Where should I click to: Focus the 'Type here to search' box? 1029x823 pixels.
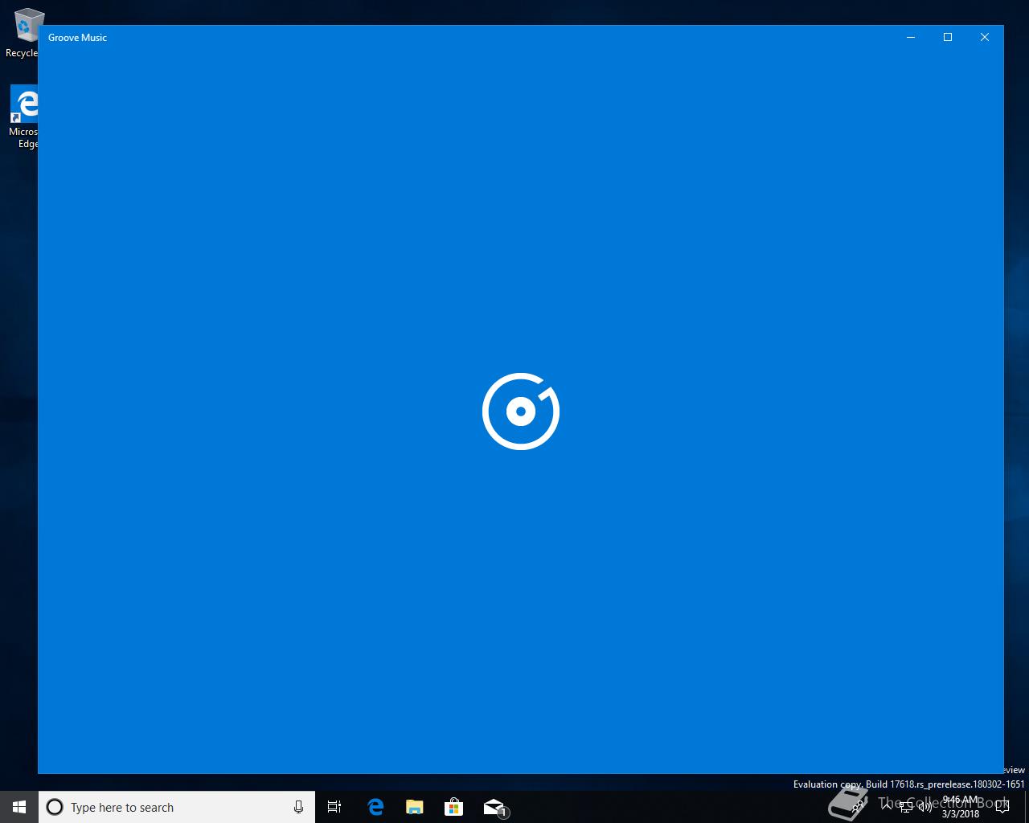pos(177,807)
